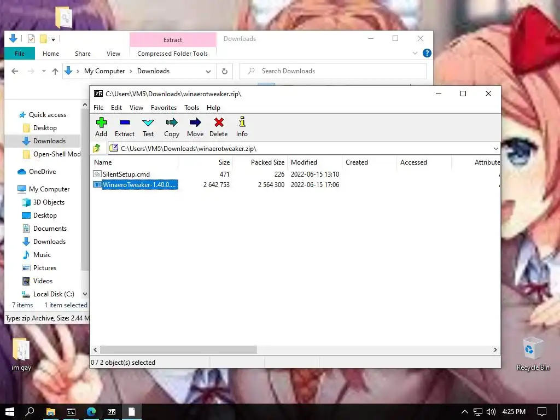Switch to the Explorer View tab
This screenshot has width=560, height=420.
coord(113,54)
